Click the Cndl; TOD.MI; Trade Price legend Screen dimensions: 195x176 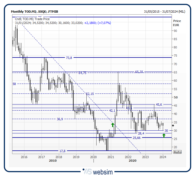(32, 19)
